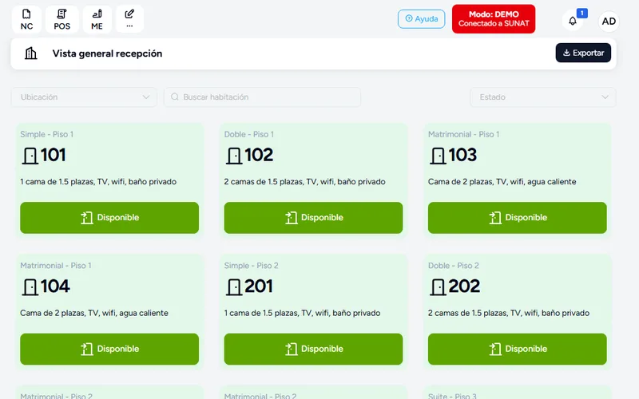The width and height of the screenshot is (639, 399).
Task: Click the room number 202 text
Action: coord(464,286)
